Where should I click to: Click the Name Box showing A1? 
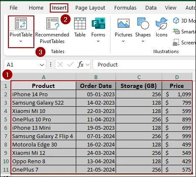tap(25, 64)
